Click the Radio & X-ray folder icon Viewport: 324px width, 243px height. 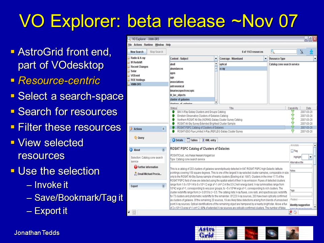tap(129, 58)
